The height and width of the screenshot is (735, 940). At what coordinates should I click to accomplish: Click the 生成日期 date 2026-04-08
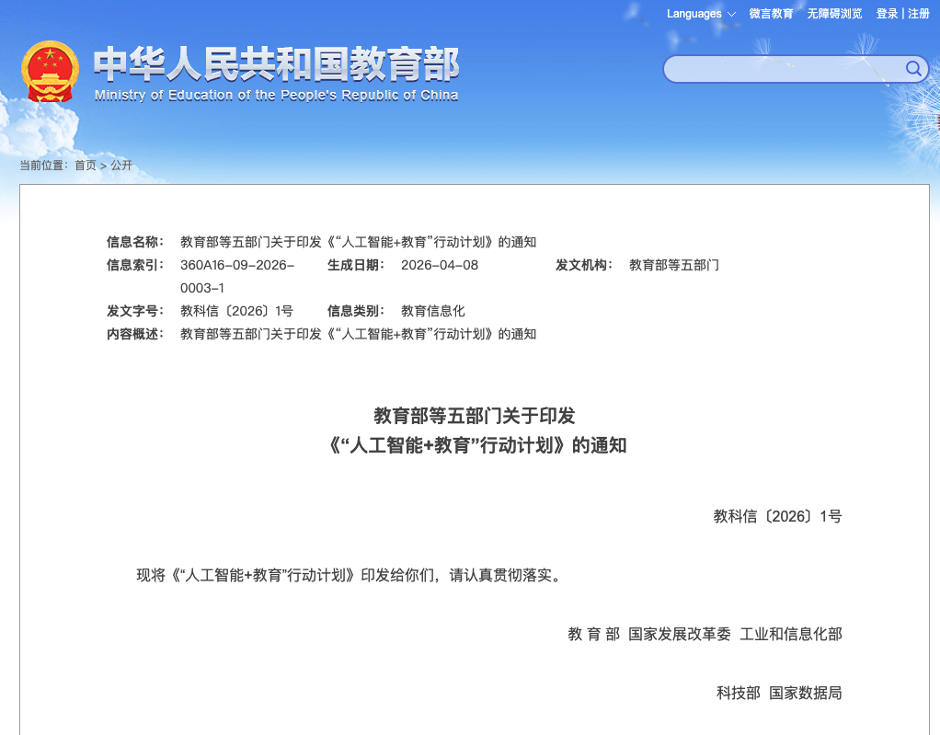pyautogui.click(x=440, y=265)
